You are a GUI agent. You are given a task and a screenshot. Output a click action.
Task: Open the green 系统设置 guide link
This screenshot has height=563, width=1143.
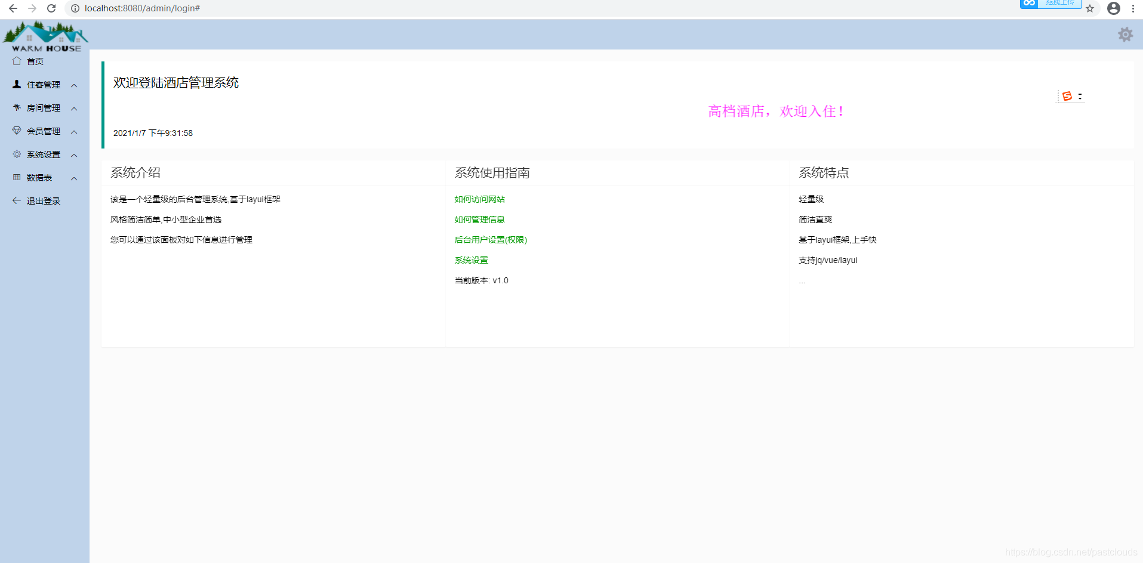click(x=471, y=260)
